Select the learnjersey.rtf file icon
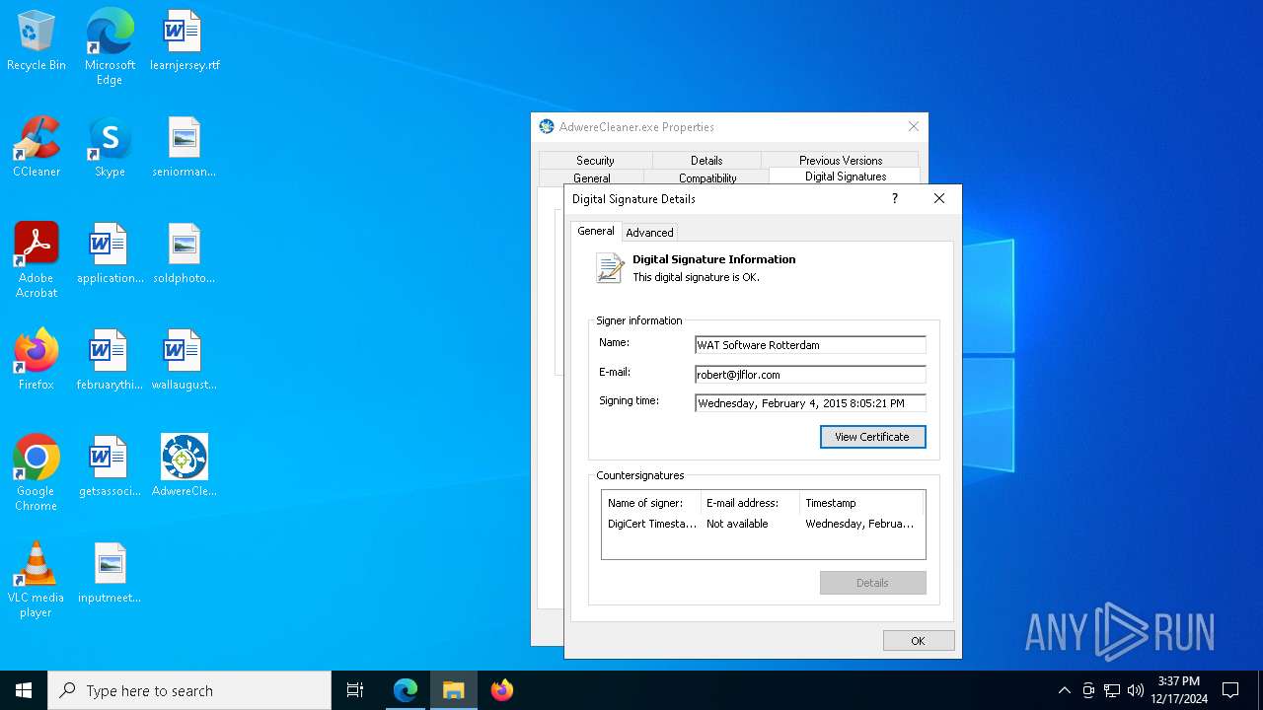 click(185, 40)
